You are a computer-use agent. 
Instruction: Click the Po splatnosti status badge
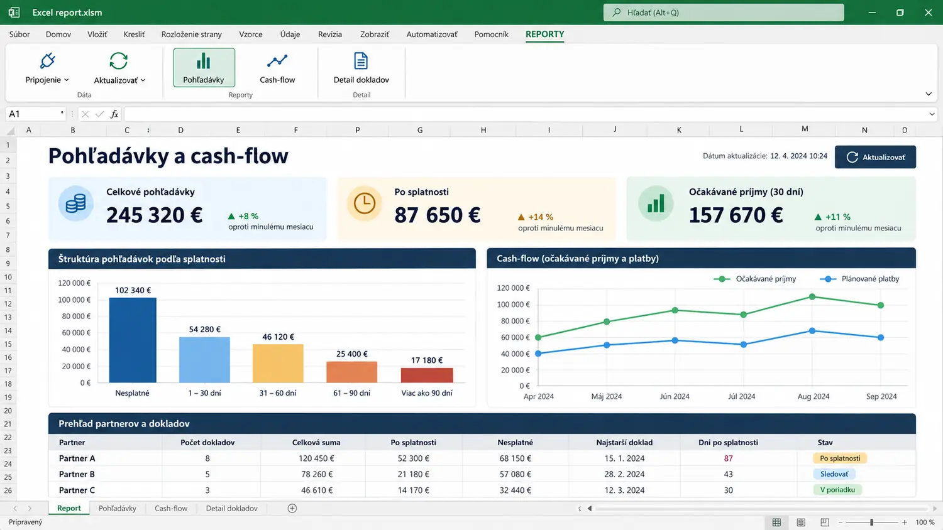pyautogui.click(x=840, y=458)
